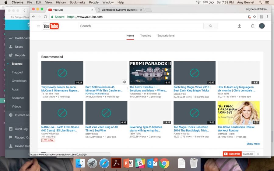Dismiss the Subscribe banner with the X
Screen dimensions: 274x171
pos(258,154)
